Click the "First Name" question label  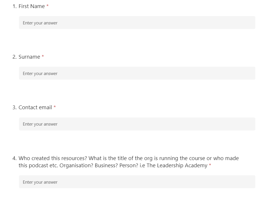32,6
